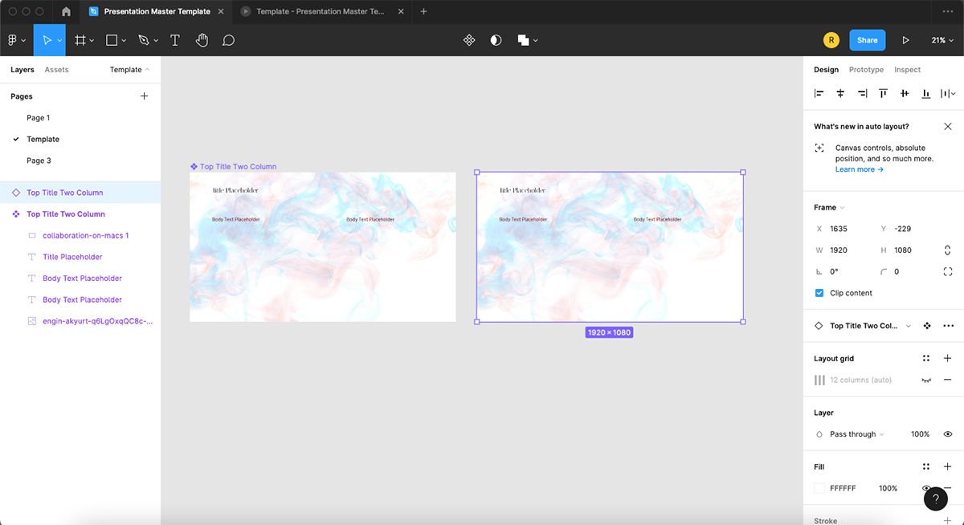Switch to the Assets tab
The height and width of the screenshot is (525, 964).
point(56,69)
